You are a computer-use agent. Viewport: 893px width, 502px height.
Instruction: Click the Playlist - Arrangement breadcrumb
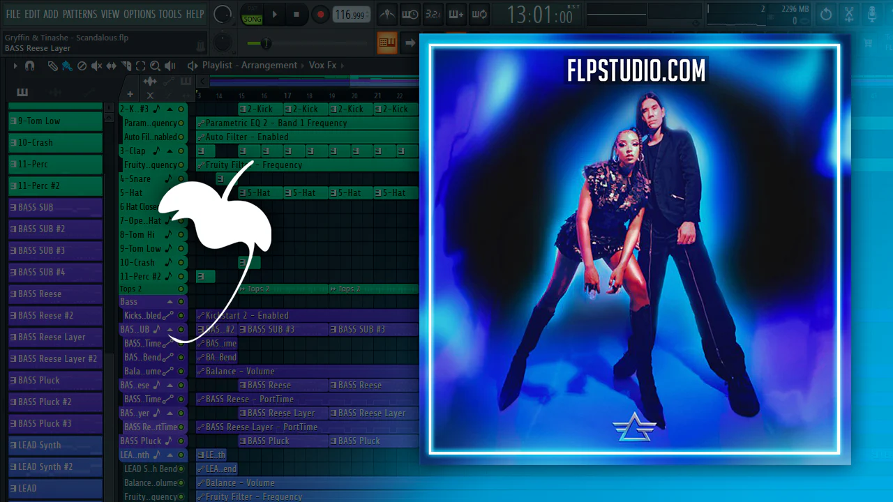pyautogui.click(x=250, y=66)
